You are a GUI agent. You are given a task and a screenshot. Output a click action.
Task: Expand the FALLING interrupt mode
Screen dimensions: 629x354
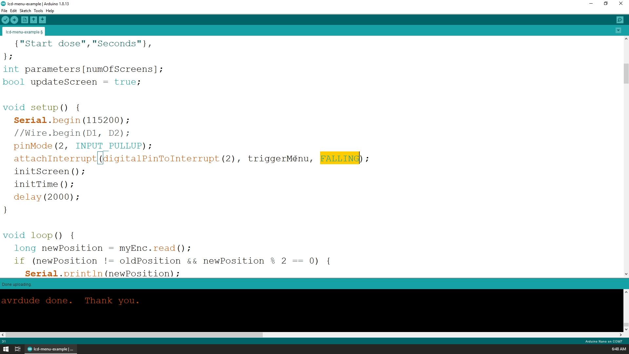tap(341, 158)
